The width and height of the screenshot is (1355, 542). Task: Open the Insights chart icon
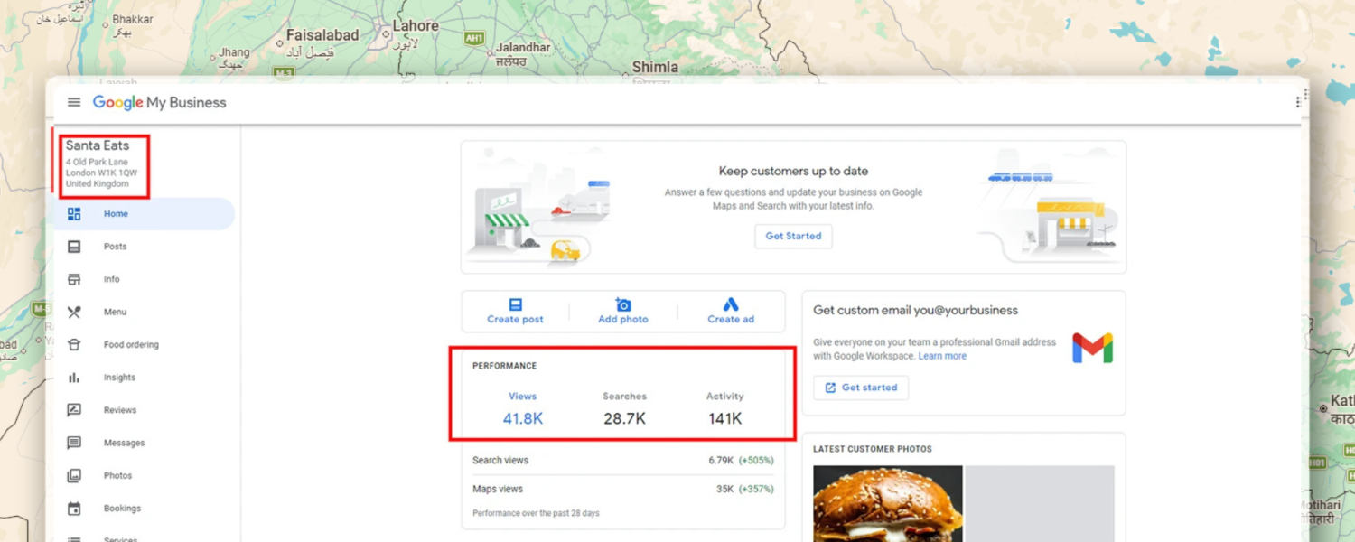click(74, 377)
